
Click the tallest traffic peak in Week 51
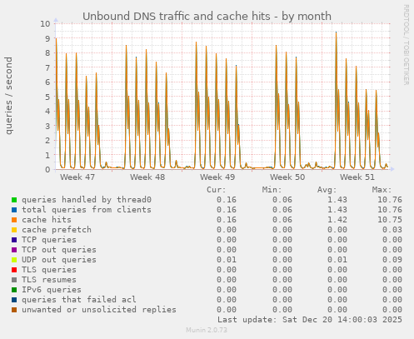(x=336, y=32)
